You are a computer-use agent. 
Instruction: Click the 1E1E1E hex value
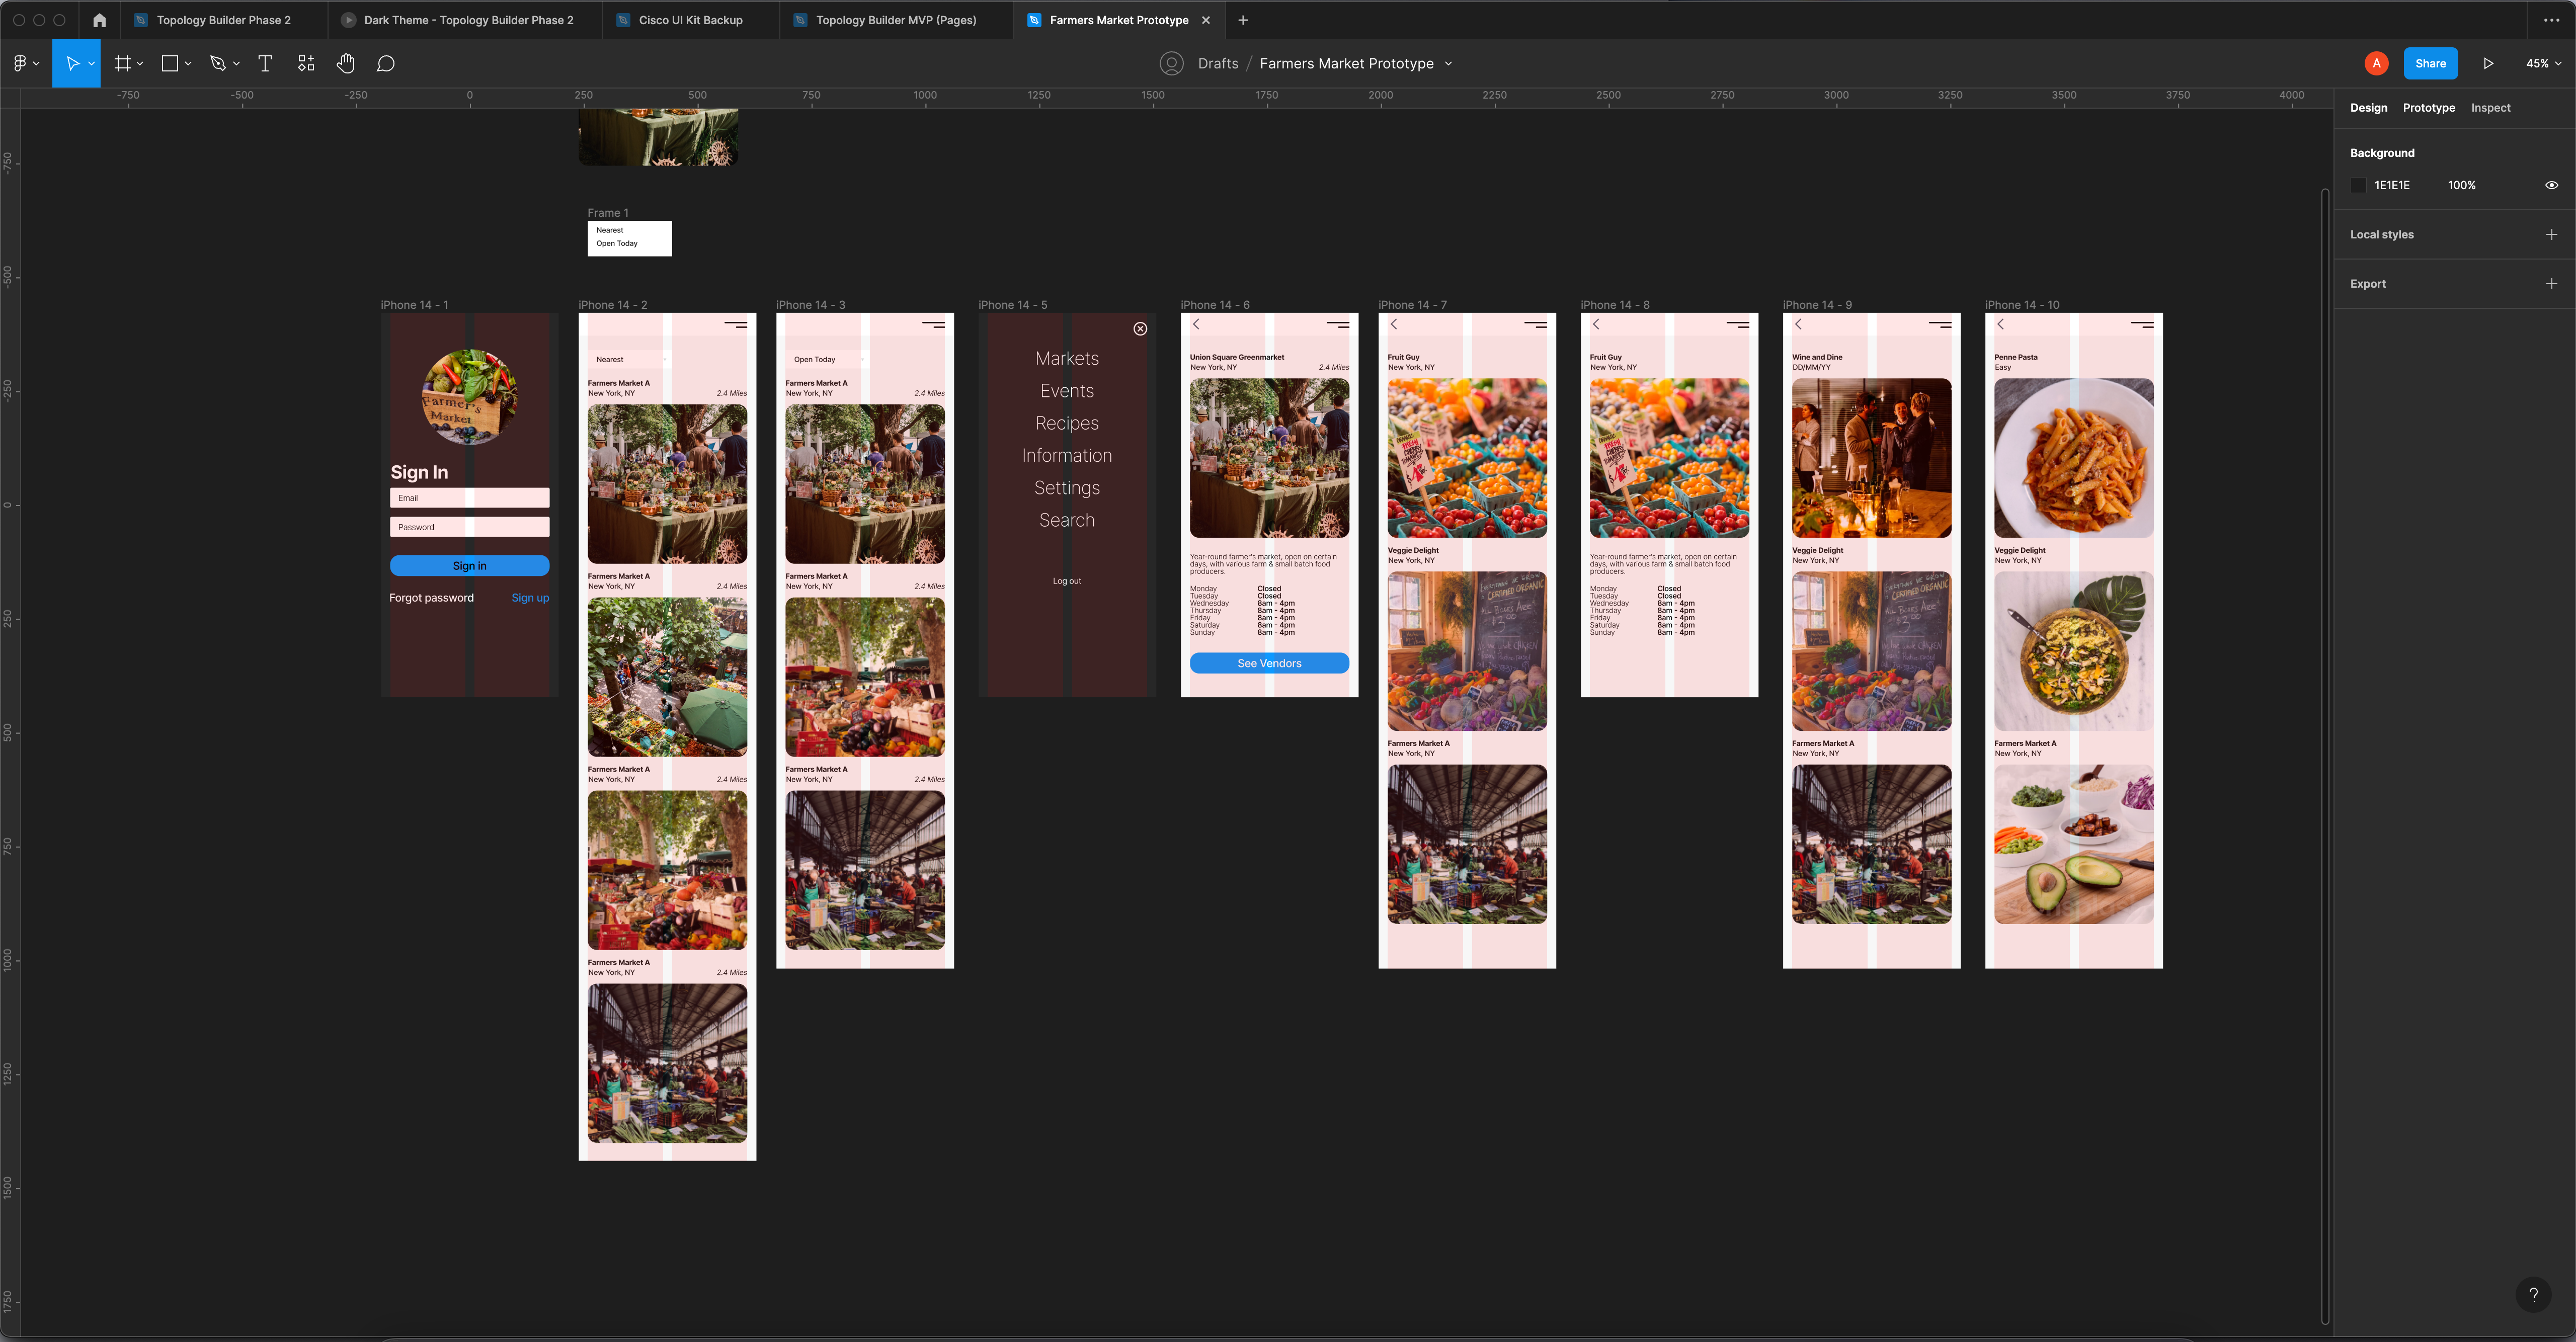point(2391,185)
